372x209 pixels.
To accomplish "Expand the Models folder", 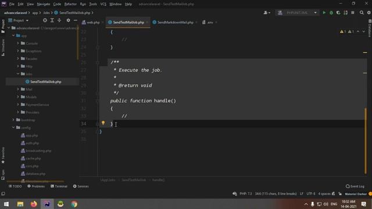I will point(18,97).
